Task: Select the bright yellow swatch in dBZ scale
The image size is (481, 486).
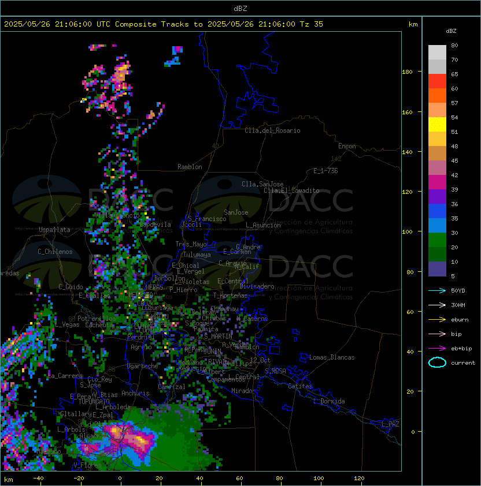Action: tap(437, 124)
